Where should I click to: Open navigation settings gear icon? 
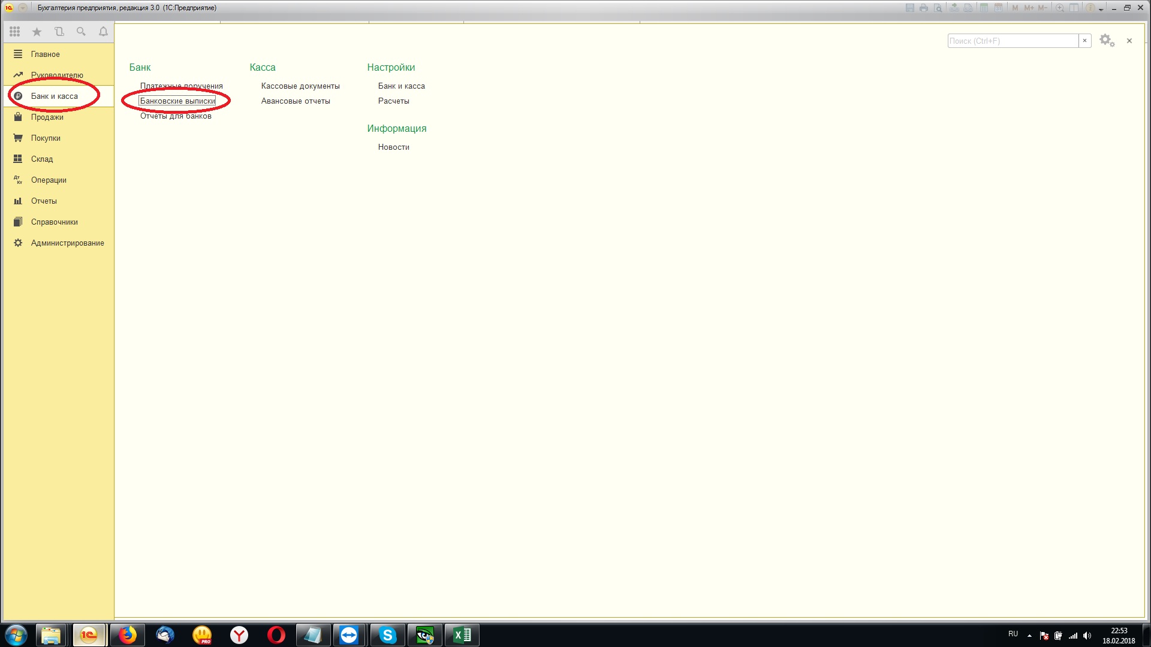(x=1107, y=41)
